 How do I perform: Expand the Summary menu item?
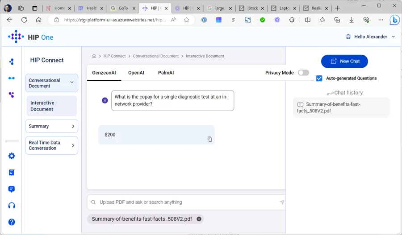[51, 126]
